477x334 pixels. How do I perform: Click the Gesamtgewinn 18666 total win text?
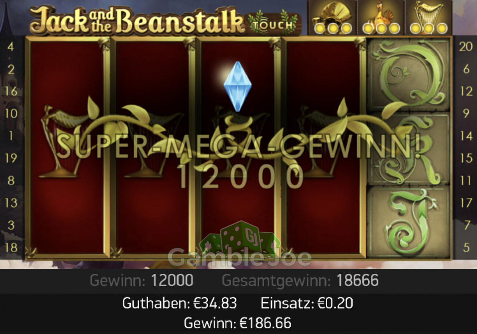pyautogui.click(x=300, y=281)
